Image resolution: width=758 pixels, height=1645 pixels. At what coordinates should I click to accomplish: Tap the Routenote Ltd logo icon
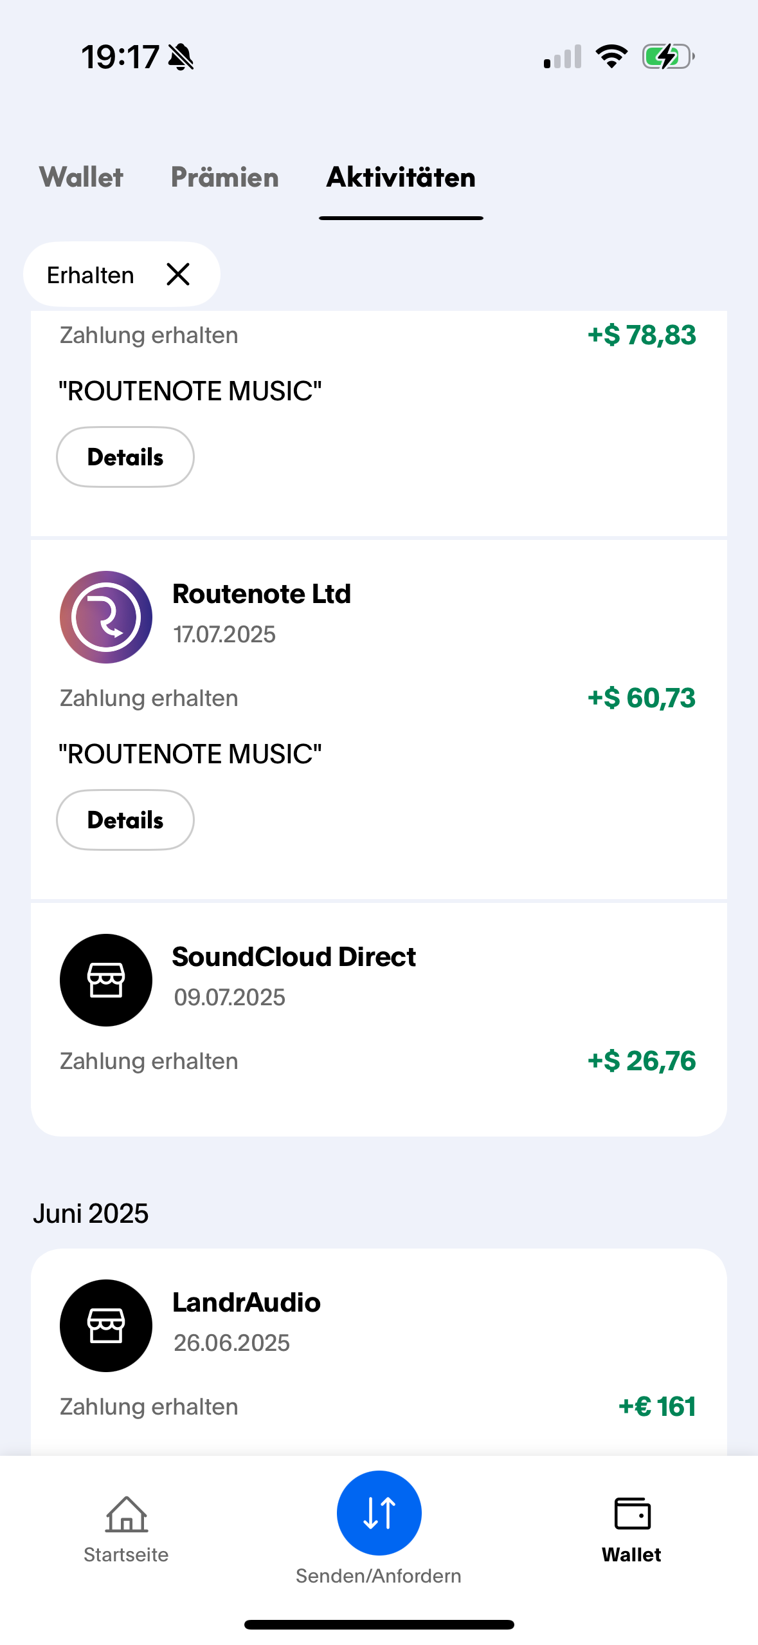point(106,617)
